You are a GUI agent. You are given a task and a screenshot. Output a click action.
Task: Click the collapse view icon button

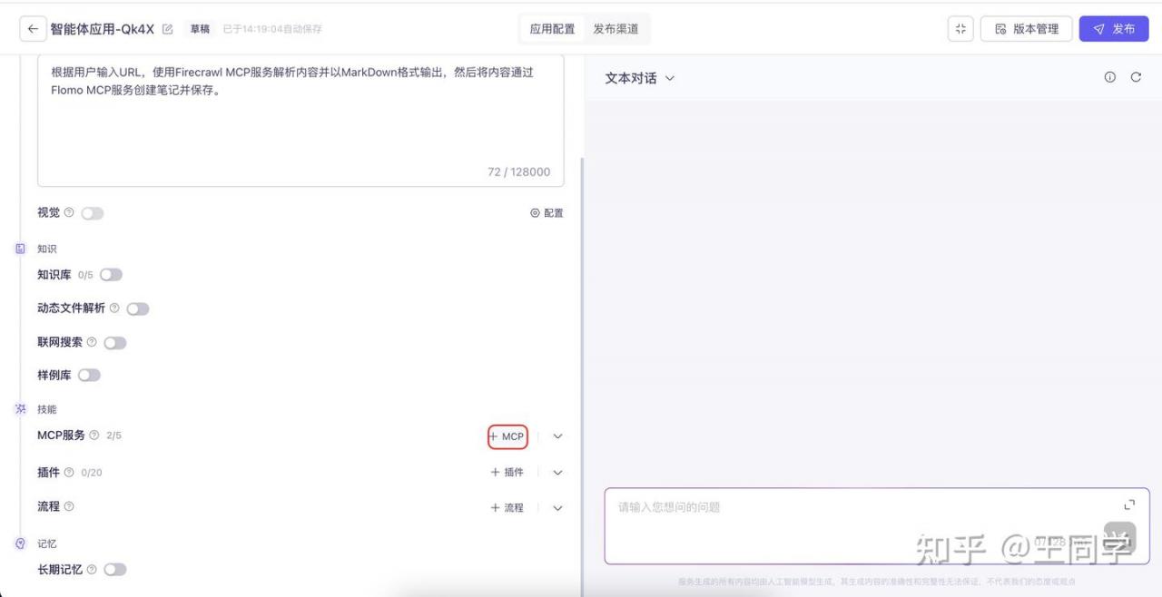click(960, 29)
